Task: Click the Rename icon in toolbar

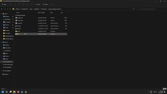Action: coord(23,4)
